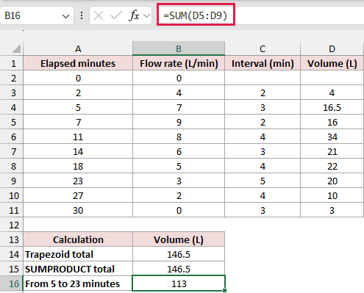Select the 'From 5 to 23 minutes' cell
Viewport: 364px width, 293px height.
(x=78, y=283)
